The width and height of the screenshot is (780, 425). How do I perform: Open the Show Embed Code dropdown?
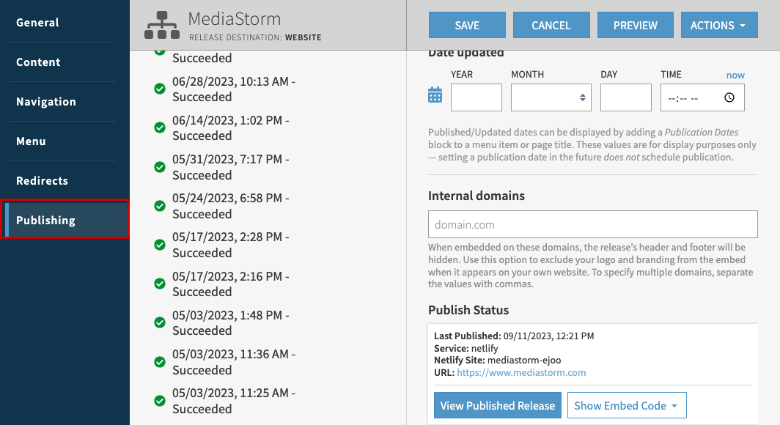tap(627, 405)
